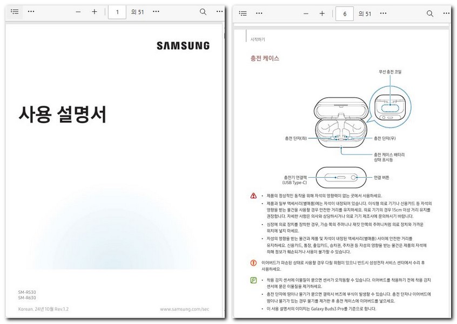
Task: Zoom in on the cover page using the plus icon
Action: click(x=95, y=11)
